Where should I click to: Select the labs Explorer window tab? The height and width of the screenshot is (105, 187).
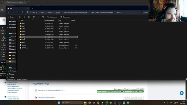[x=18, y=8]
